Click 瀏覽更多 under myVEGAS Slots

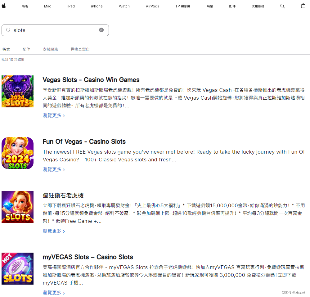[54, 292]
